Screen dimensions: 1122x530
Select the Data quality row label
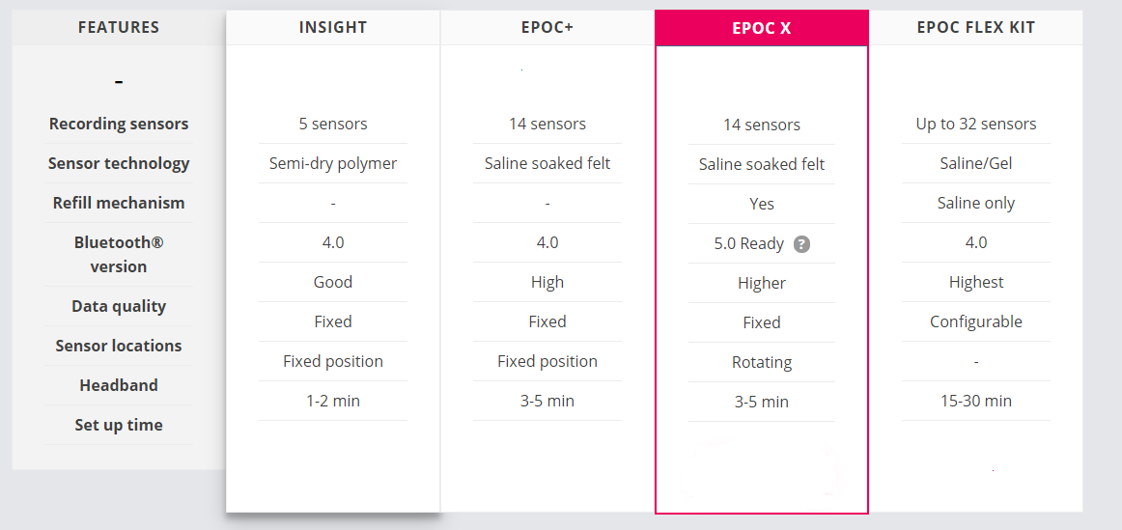[119, 306]
